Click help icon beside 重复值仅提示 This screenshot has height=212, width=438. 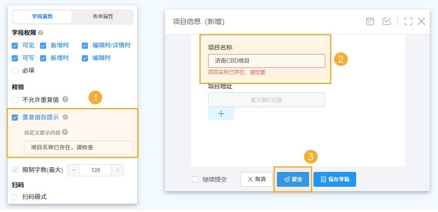65,117
